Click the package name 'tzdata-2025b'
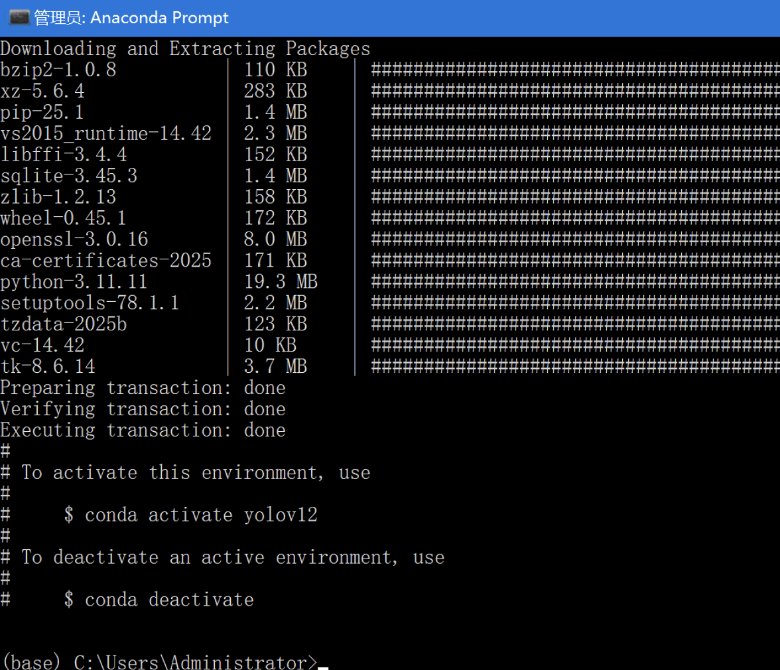780x670 pixels. point(64,324)
